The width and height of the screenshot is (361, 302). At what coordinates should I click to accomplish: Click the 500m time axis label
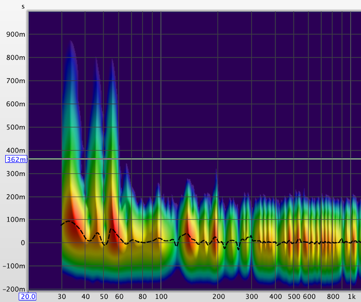[15, 127]
